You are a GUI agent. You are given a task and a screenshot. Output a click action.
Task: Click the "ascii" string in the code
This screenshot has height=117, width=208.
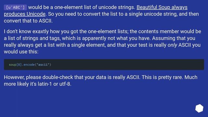pos(43,65)
